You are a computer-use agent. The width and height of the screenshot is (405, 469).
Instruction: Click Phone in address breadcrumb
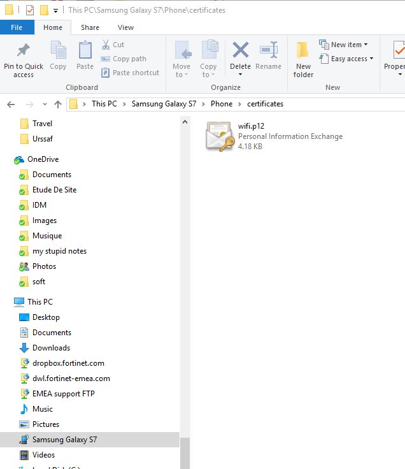pyautogui.click(x=222, y=104)
